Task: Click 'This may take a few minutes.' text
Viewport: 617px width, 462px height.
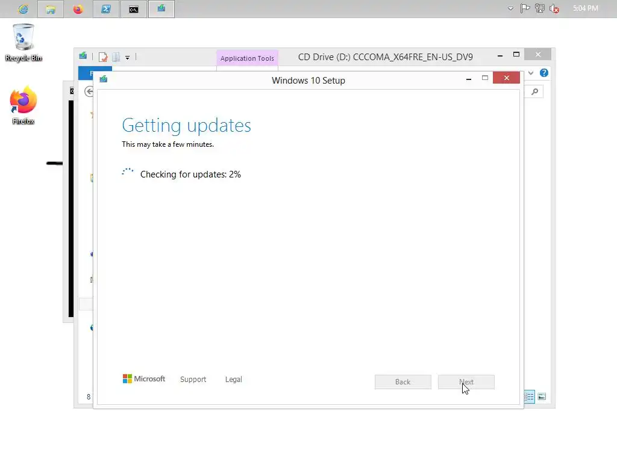Action: pos(168,144)
